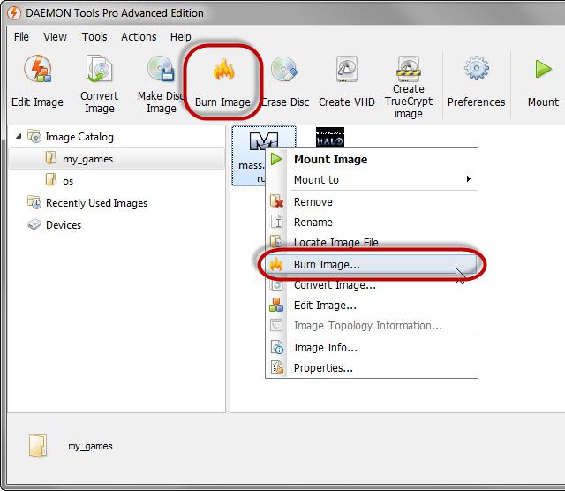565x491 pixels.
Task: Click the green play icon beside Mount Image
Action: coord(276,159)
